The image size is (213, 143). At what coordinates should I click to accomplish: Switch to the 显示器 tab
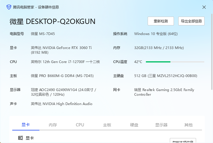click(161, 125)
